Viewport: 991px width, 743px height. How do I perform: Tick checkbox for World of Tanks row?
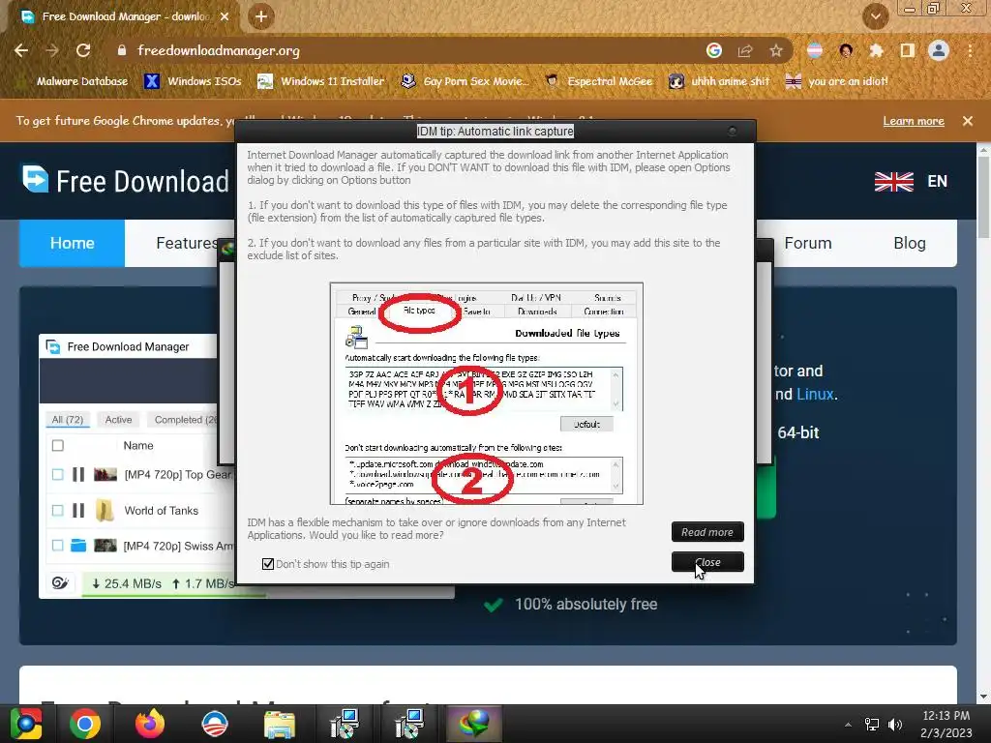57,510
